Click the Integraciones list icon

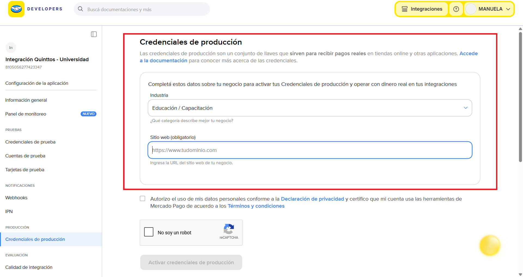pyautogui.click(x=405, y=9)
